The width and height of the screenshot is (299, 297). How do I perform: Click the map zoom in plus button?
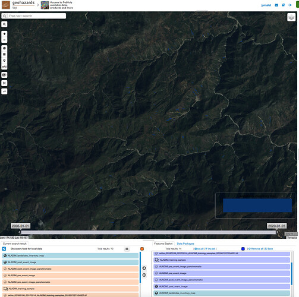coord(4,34)
